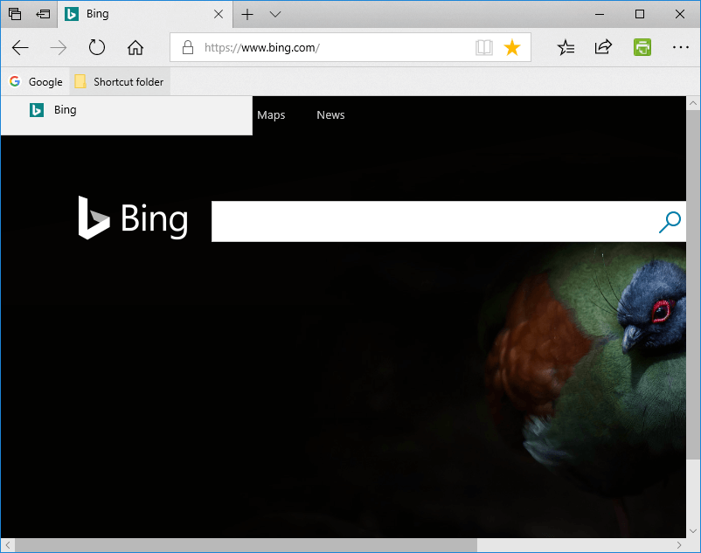Select the Bing tab title
The height and width of the screenshot is (553, 701).
[x=98, y=14]
